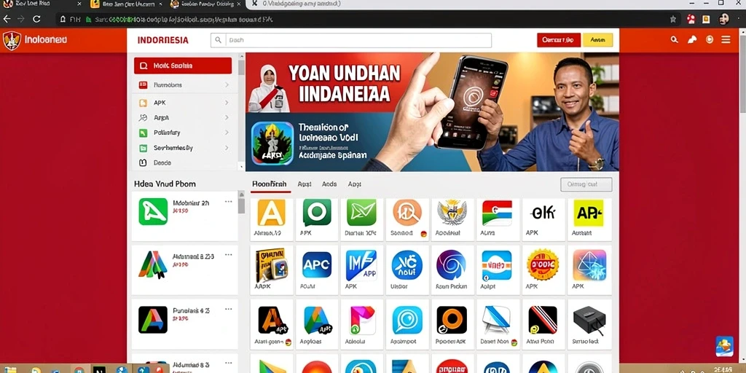Open the black icon with red stripes

[x=542, y=320]
